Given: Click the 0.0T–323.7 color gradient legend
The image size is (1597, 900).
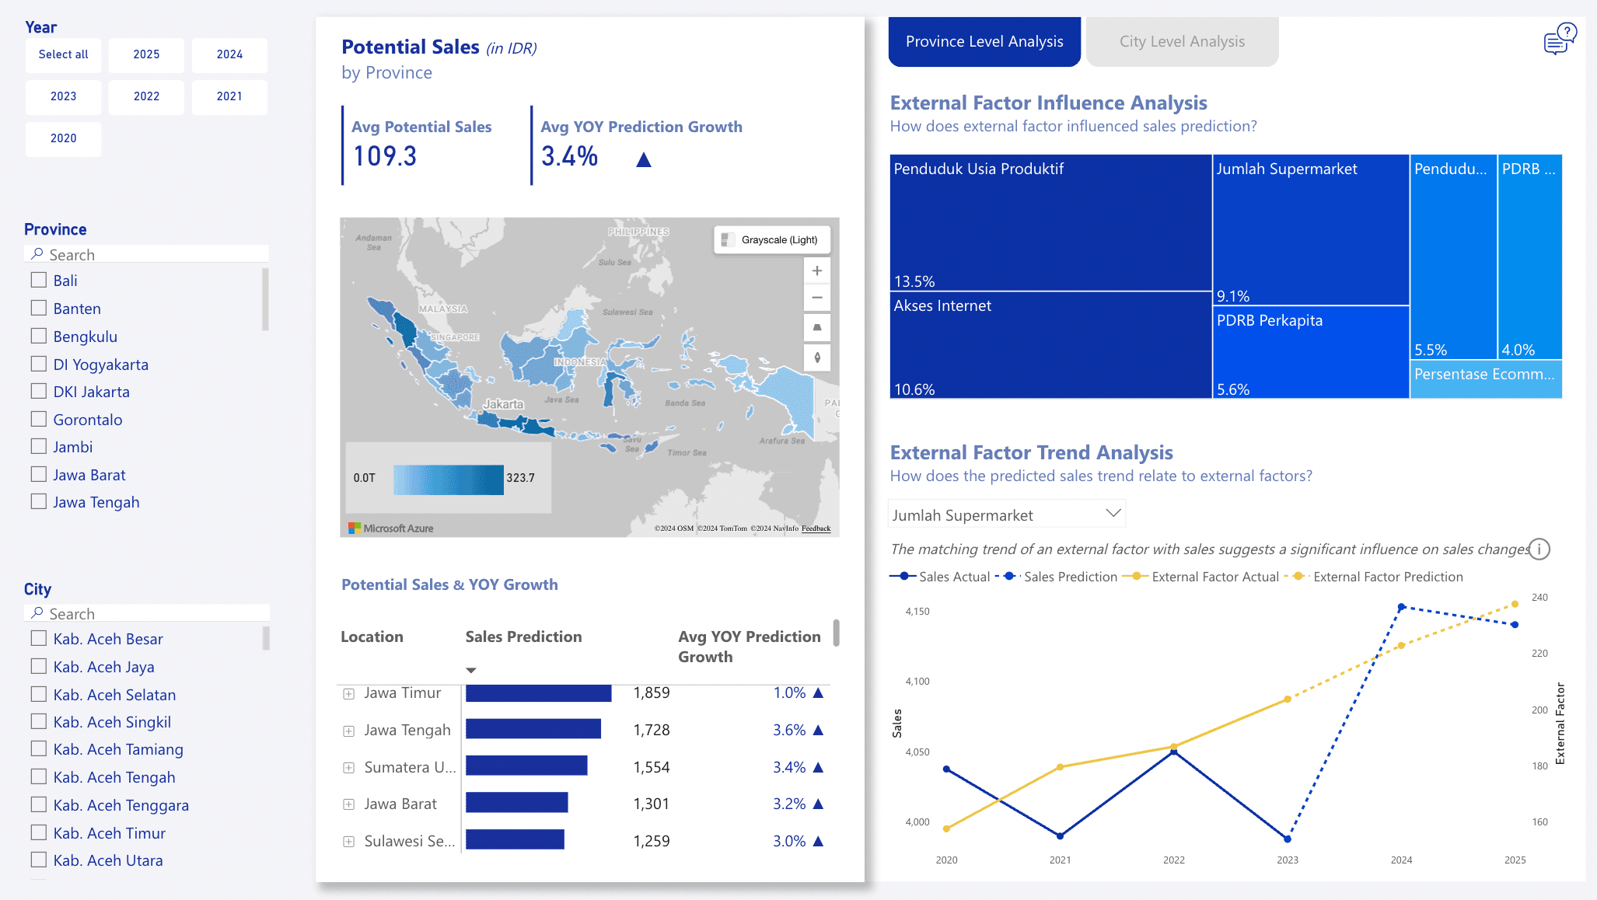Looking at the screenshot, I should coord(449,480).
